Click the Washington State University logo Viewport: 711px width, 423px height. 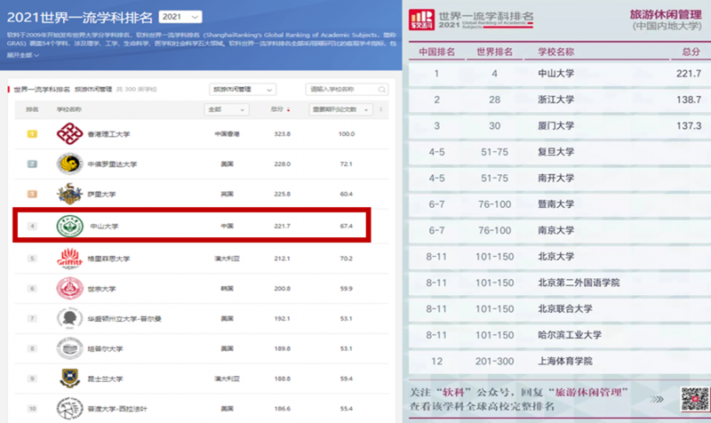(x=69, y=318)
